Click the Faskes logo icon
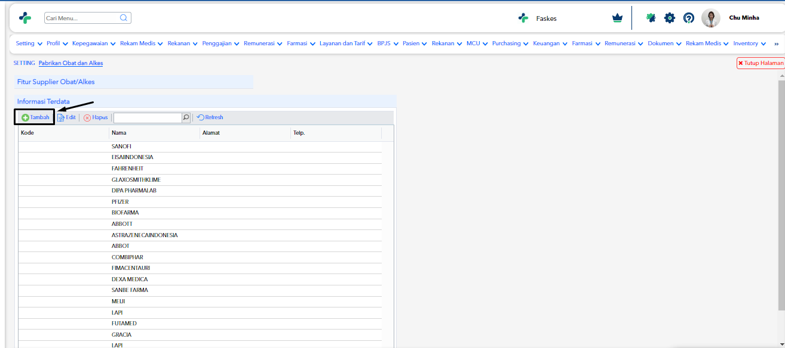Image resolution: width=785 pixels, height=348 pixels. (523, 18)
